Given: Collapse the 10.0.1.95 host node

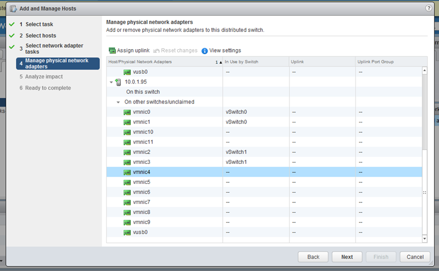Looking at the screenshot, I should (x=111, y=82).
